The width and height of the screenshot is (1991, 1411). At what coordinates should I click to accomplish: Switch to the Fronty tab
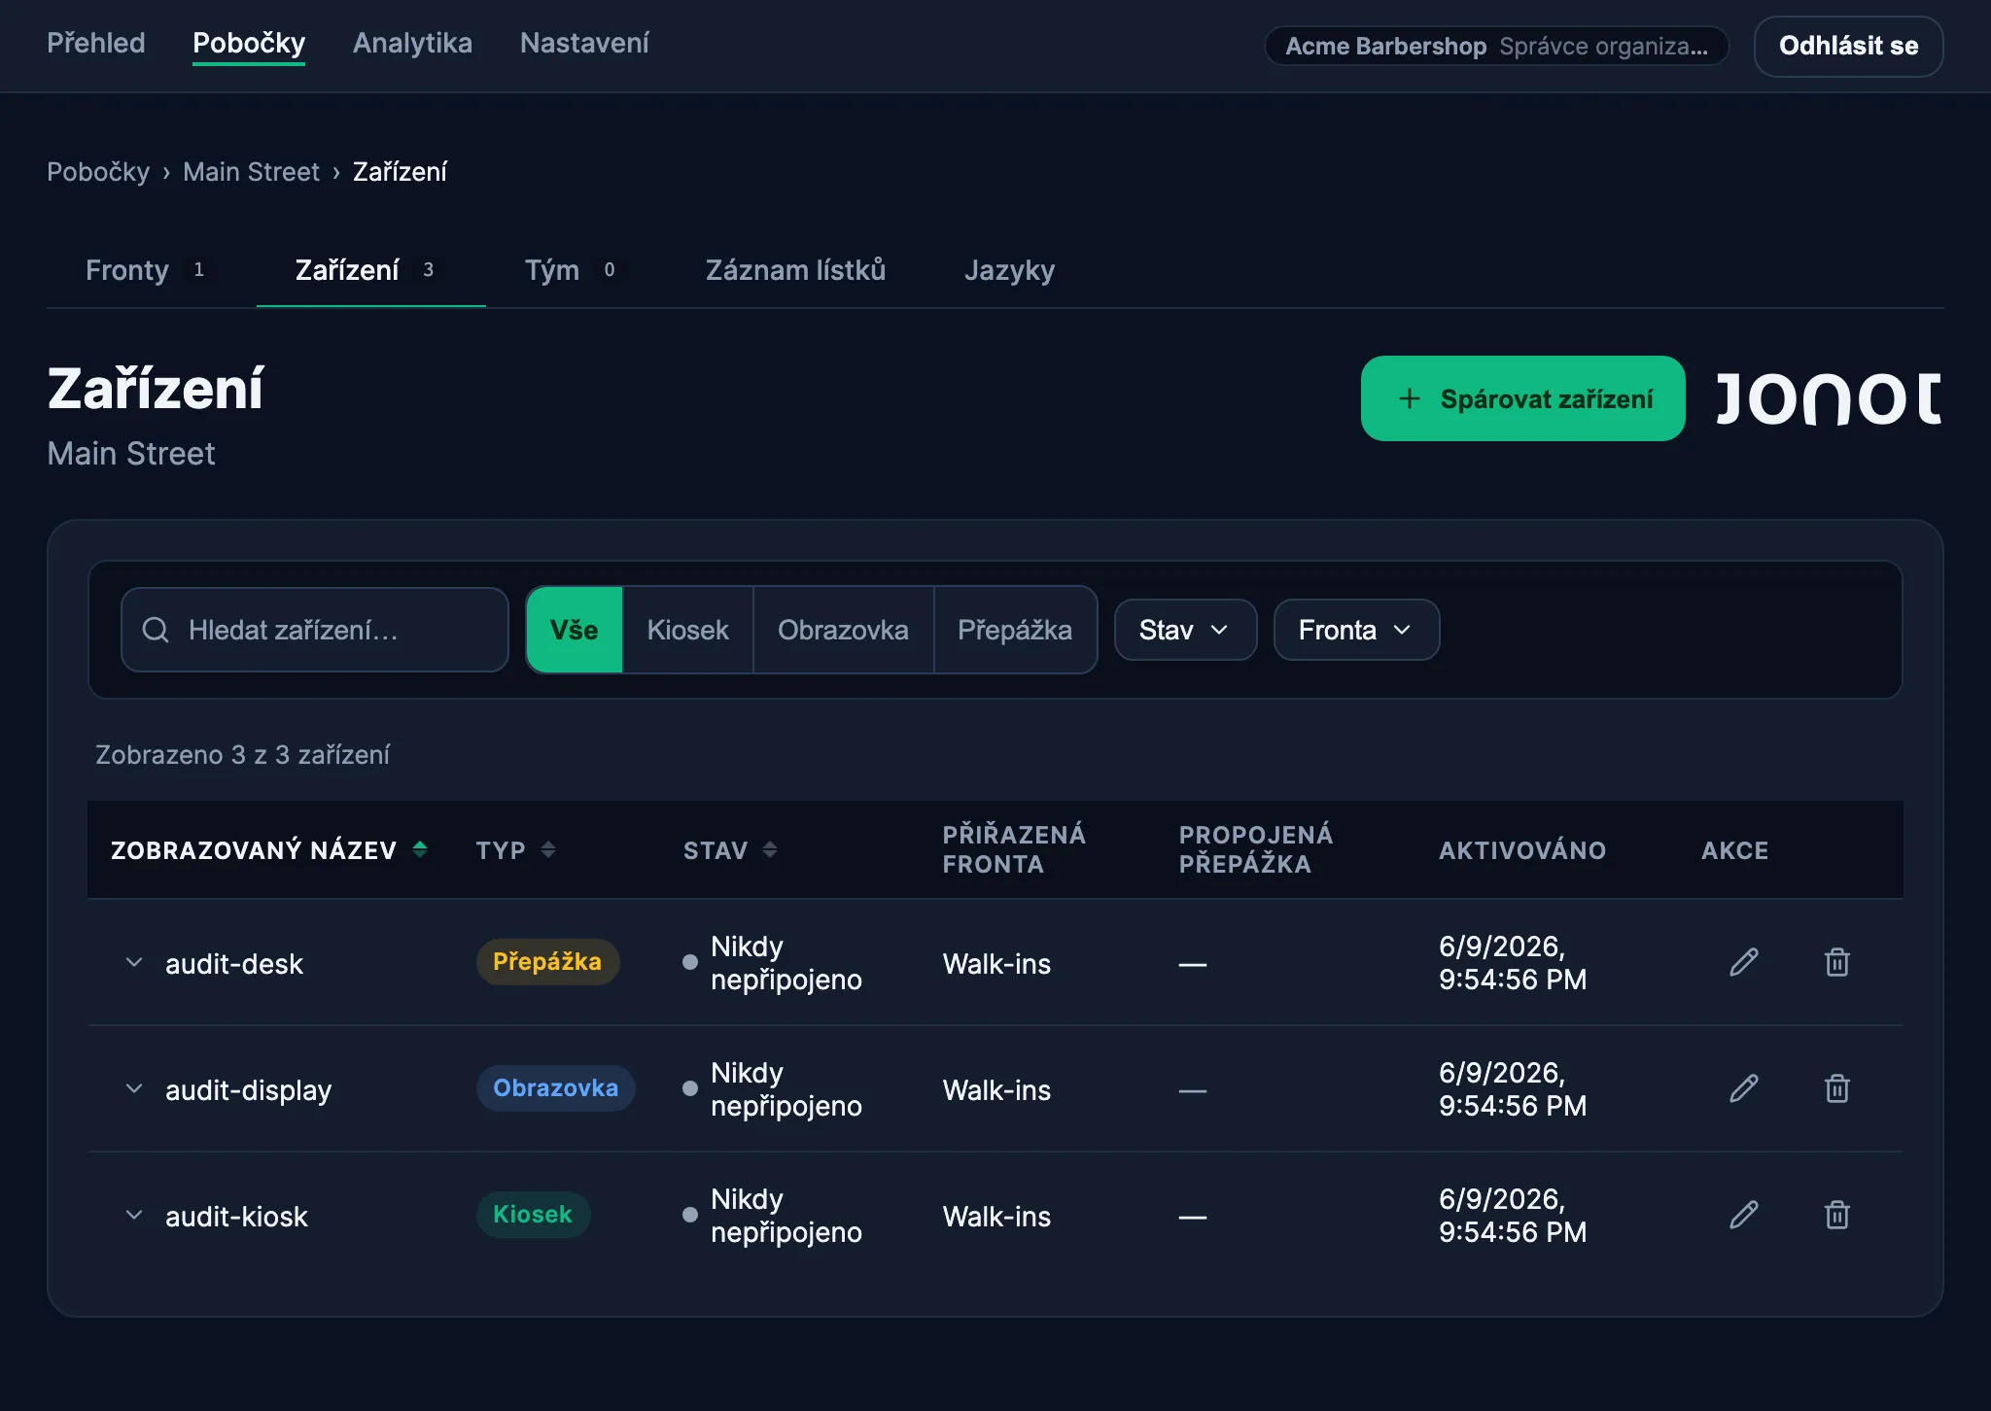click(x=146, y=270)
